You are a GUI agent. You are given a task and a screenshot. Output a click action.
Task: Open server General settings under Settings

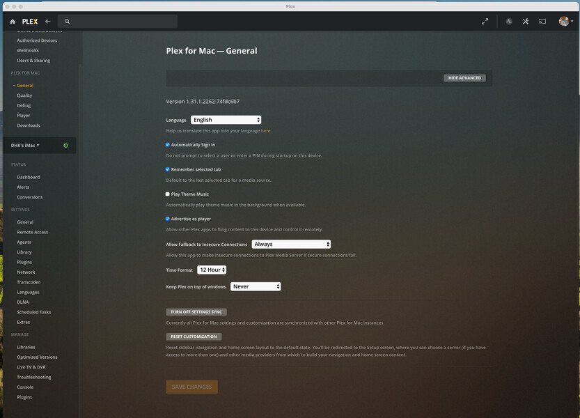[x=25, y=222]
